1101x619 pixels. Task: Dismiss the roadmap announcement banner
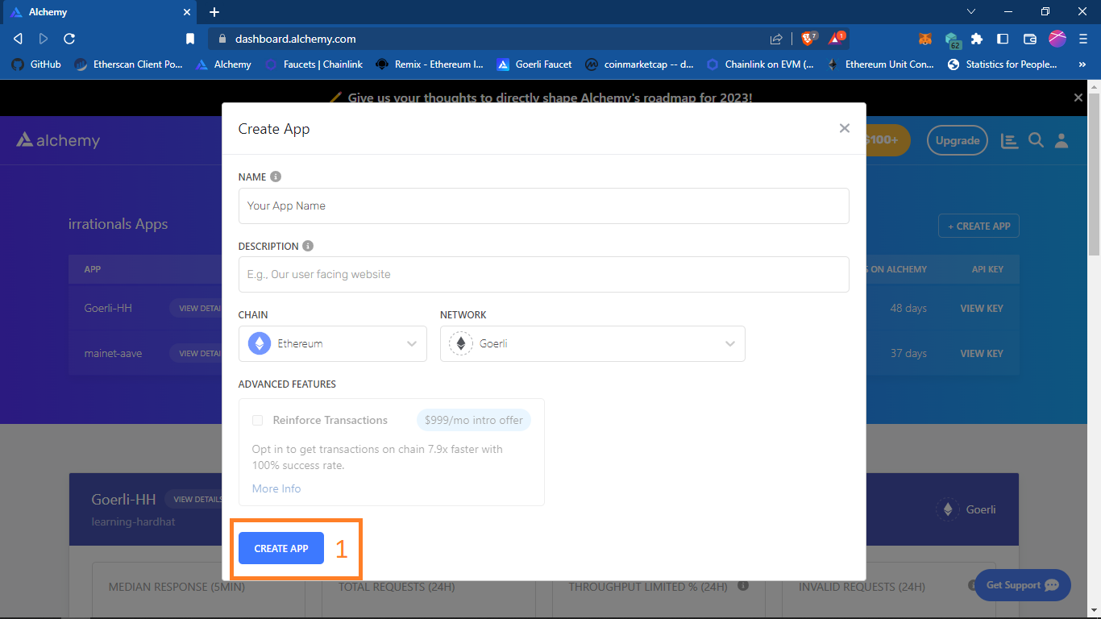click(1078, 98)
